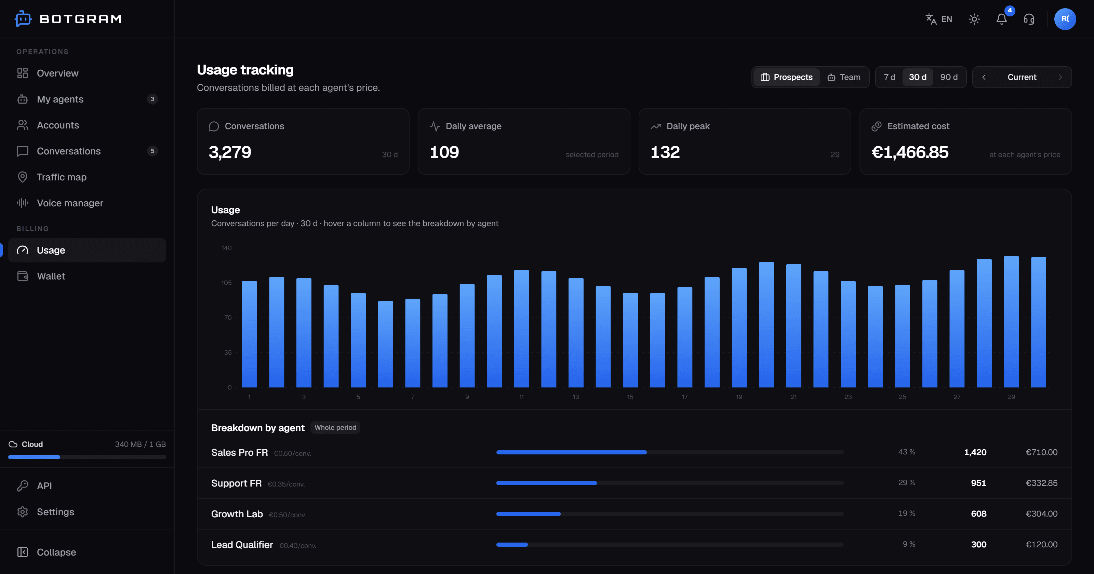Click the Estimated cost card
This screenshot has height=574, width=1094.
[965, 141]
